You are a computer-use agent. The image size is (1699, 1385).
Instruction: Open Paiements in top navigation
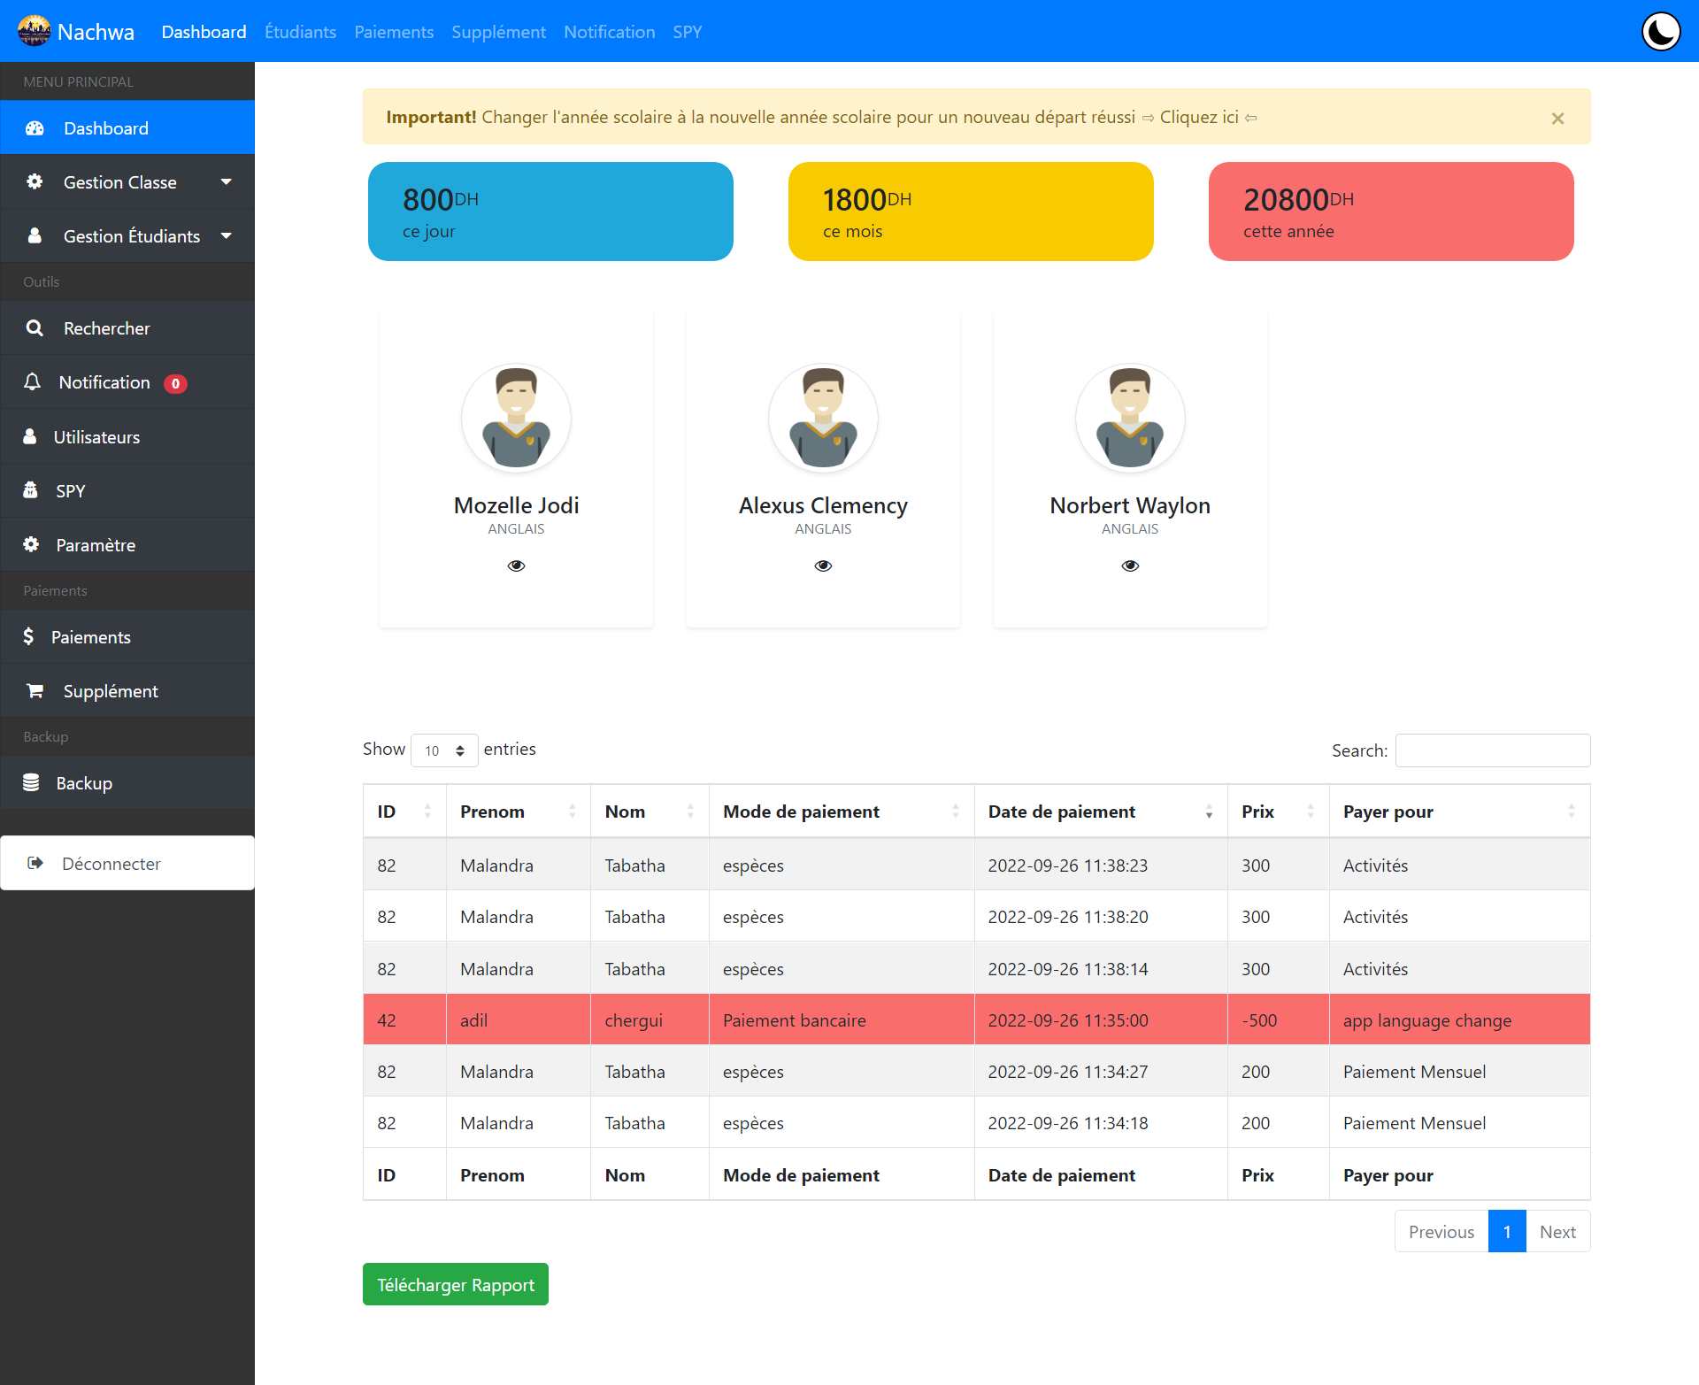(x=394, y=32)
